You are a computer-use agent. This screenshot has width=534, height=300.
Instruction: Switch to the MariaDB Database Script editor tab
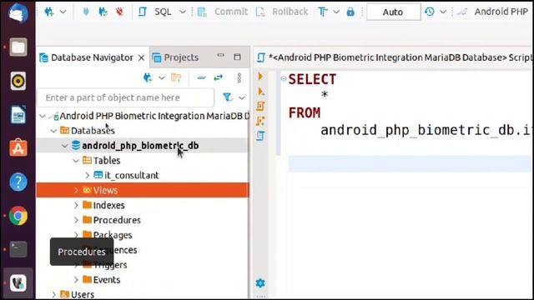(394, 57)
